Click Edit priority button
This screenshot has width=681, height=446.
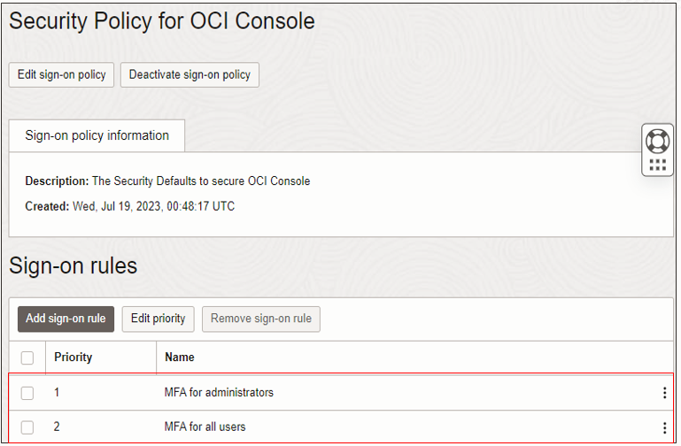[x=159, y=319]
